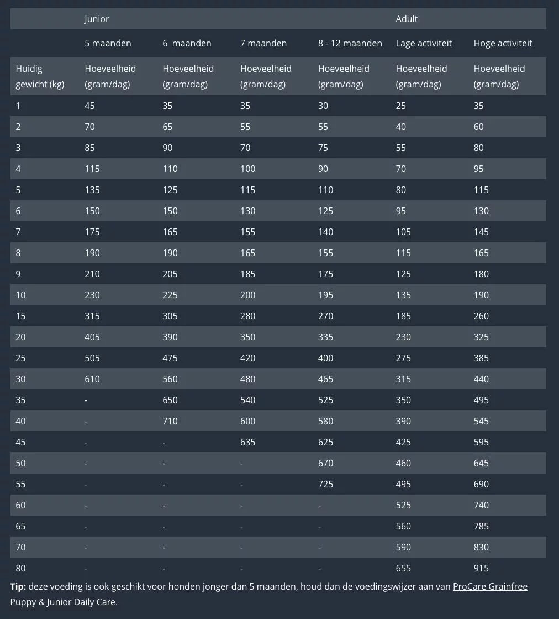Image resolution: width=559 pixels, height=619 pixels.
Task: Click the 725 value in 8 - 12 maanden
Action: click(325, 484)
